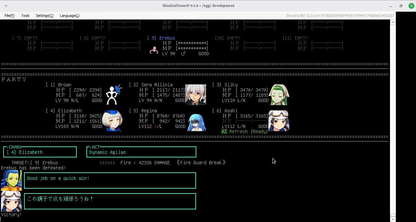Viewport: 416px width, 222px height.
Task: Click the command input line at the bottom
Action: click(195, 219)
